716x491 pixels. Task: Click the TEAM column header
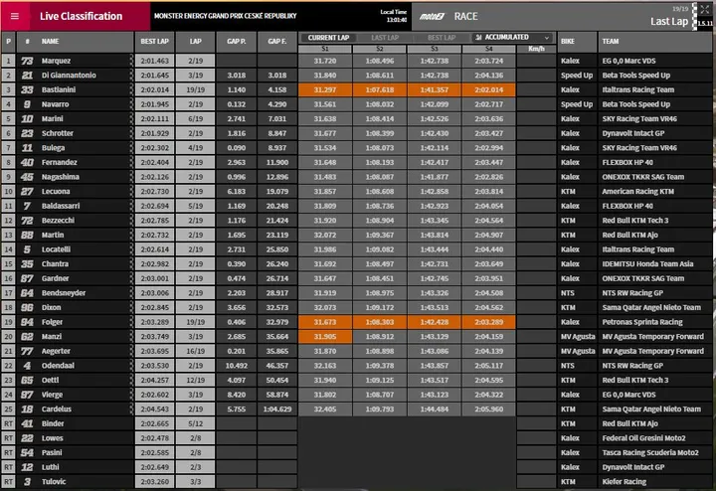[x=654, y=41]
